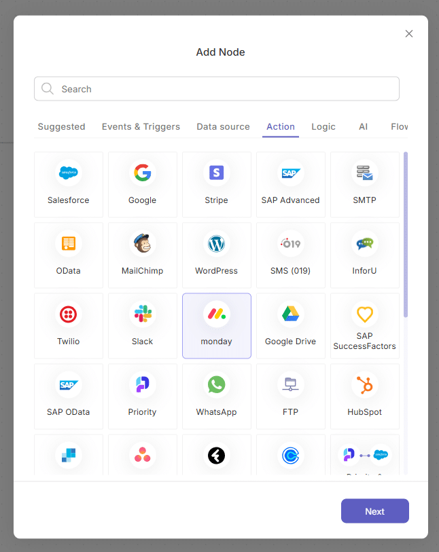Select the Slack node
The width and height of the screenshot is (439, 552).
142,326
